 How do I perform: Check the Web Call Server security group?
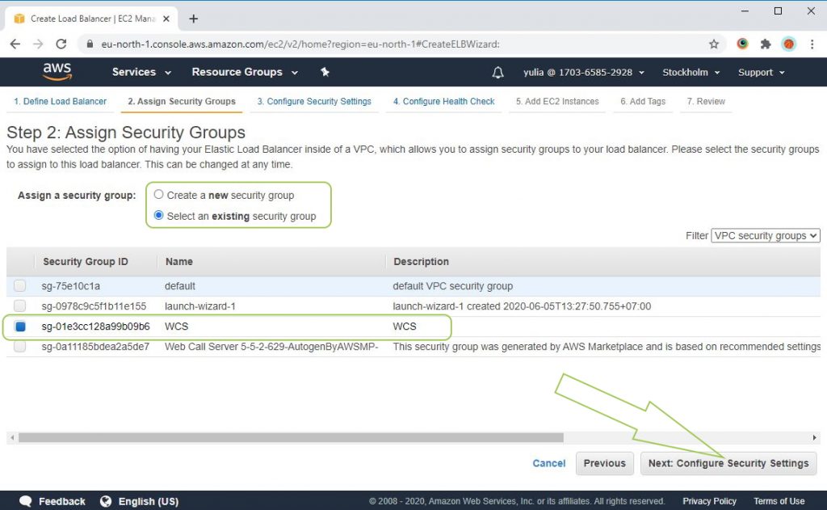(19, 347)
